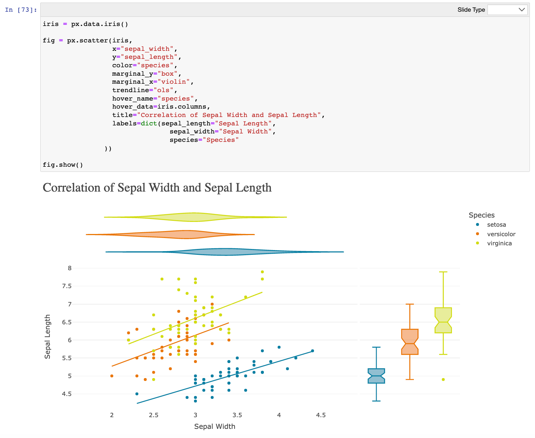Viewport: 535px width, 438px height.
Task: Click inside the code cell at fig.show()
Action: point(63,165)
